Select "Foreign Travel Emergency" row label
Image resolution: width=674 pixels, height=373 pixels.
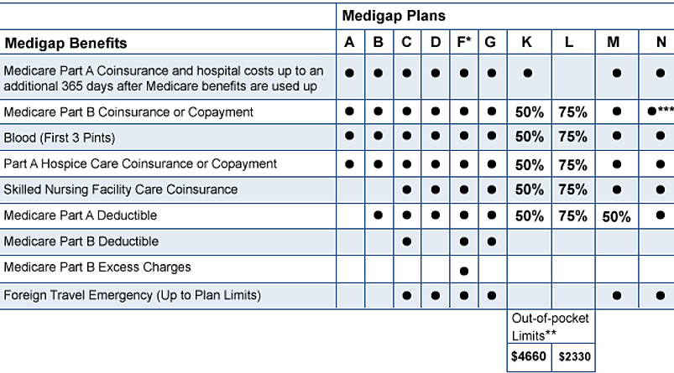point(133,295)
